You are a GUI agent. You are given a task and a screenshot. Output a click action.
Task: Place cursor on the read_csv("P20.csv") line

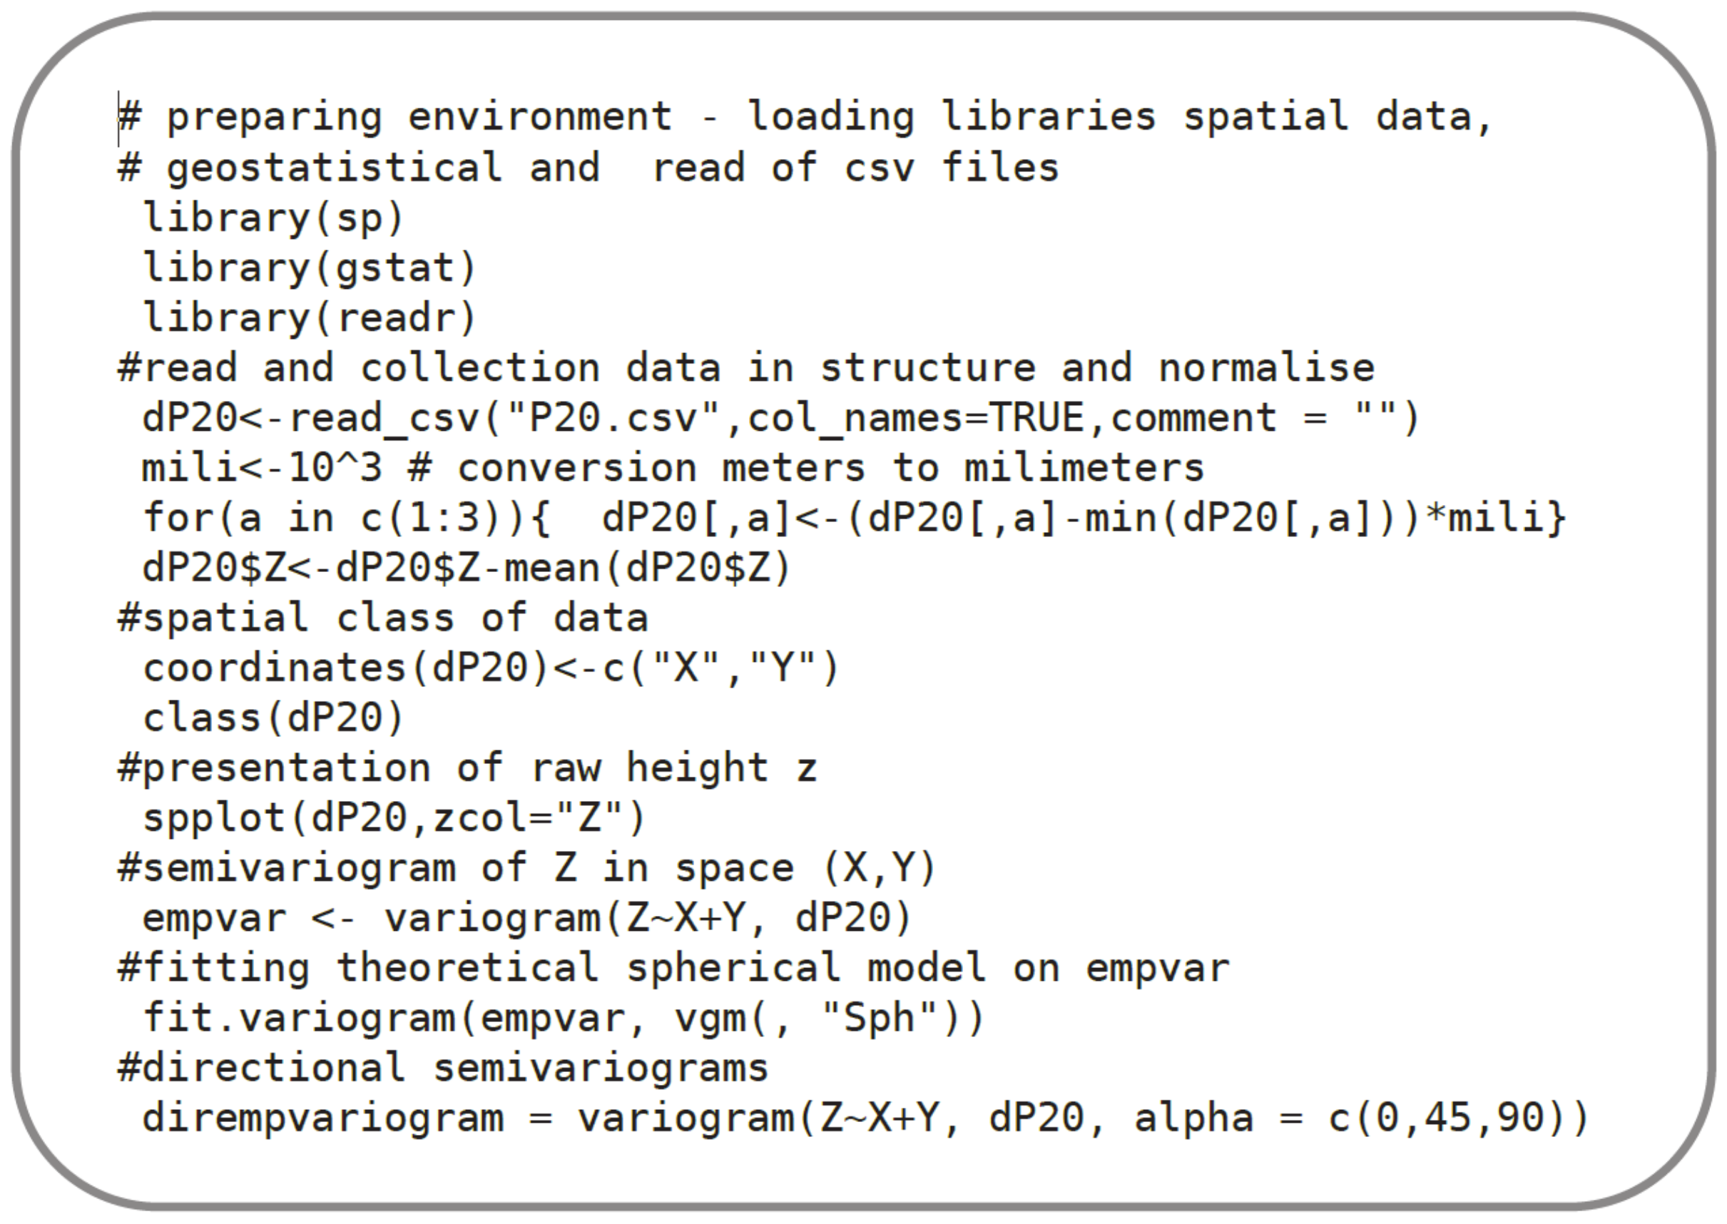(x=780, y=417)
